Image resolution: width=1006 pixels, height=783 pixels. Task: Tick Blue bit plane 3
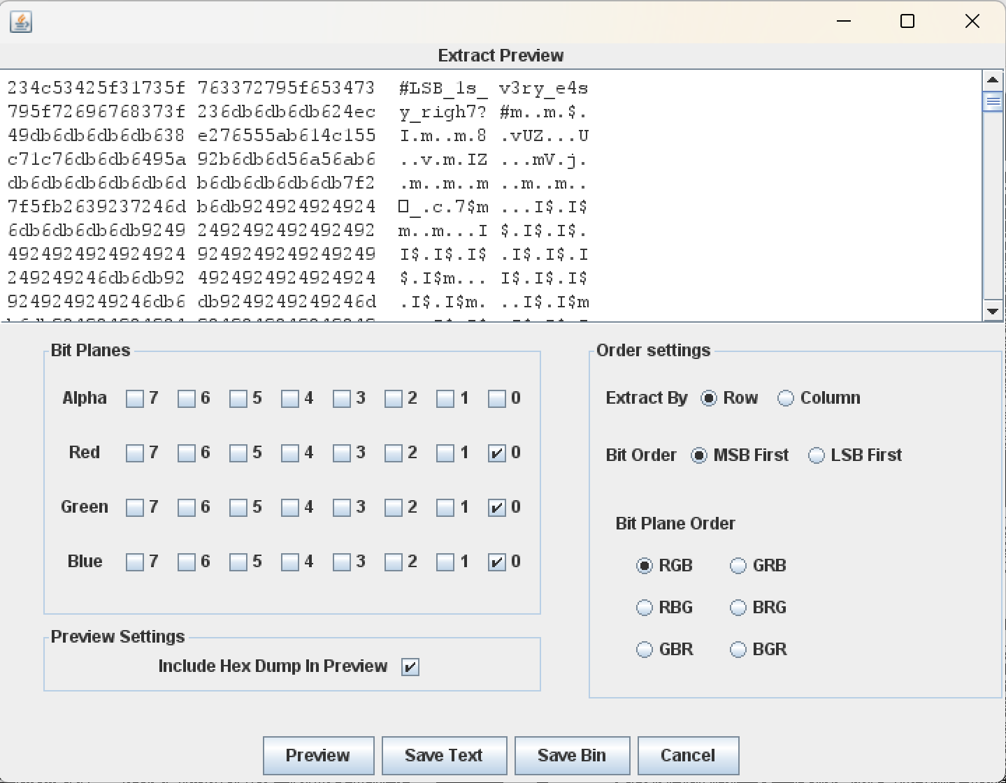342,562
